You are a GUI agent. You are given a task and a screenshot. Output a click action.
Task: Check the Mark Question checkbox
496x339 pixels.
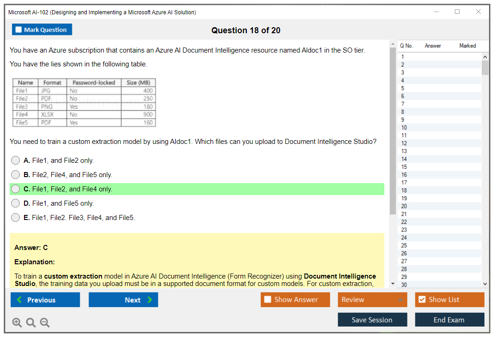coord(19,30)
